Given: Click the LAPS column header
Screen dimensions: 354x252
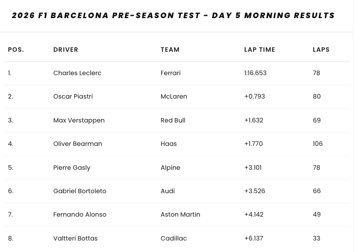Looking at the screenshot, I should click(x=321, y=50).
